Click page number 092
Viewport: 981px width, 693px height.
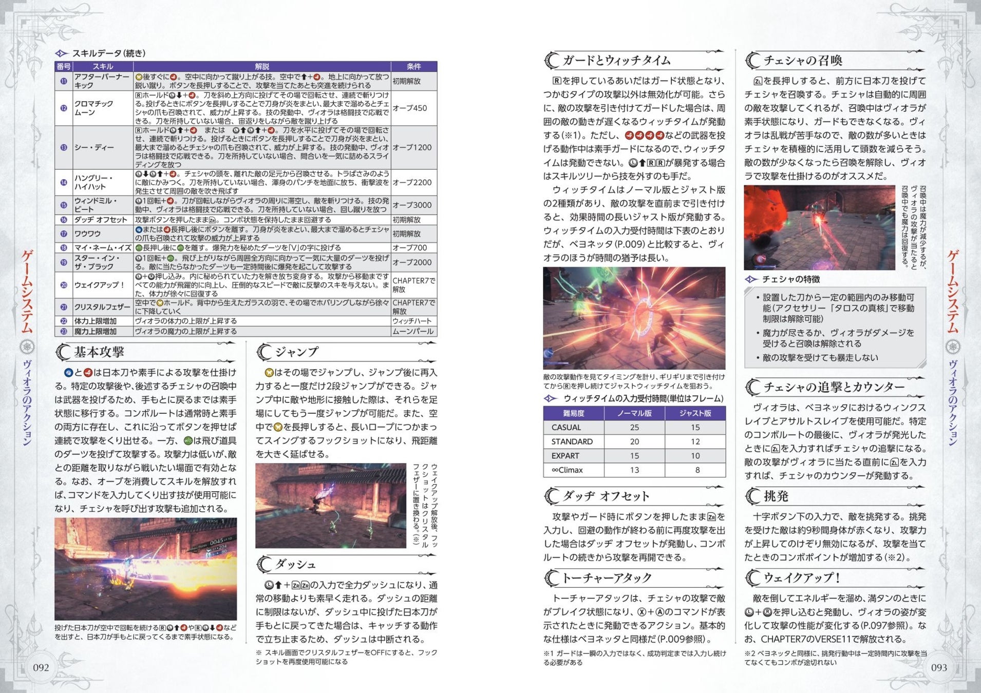[x=41, y=668]
